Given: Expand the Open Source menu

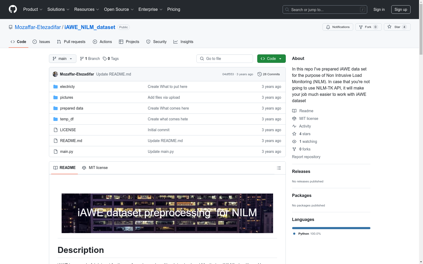Looking at the screenshot, I should point(119,9).
